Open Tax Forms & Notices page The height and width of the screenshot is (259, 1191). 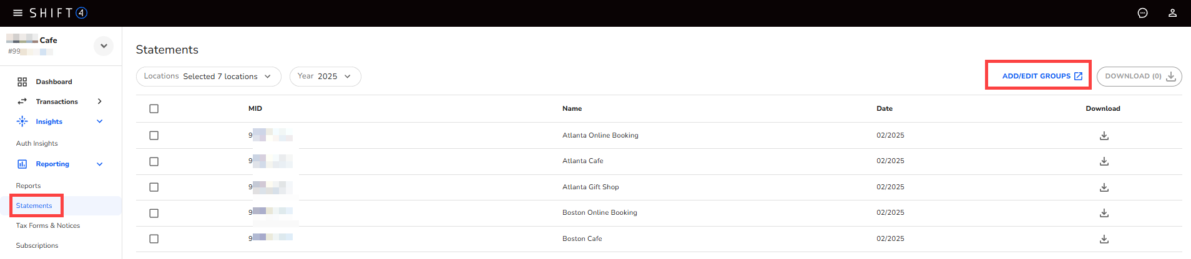pos(48,226)
